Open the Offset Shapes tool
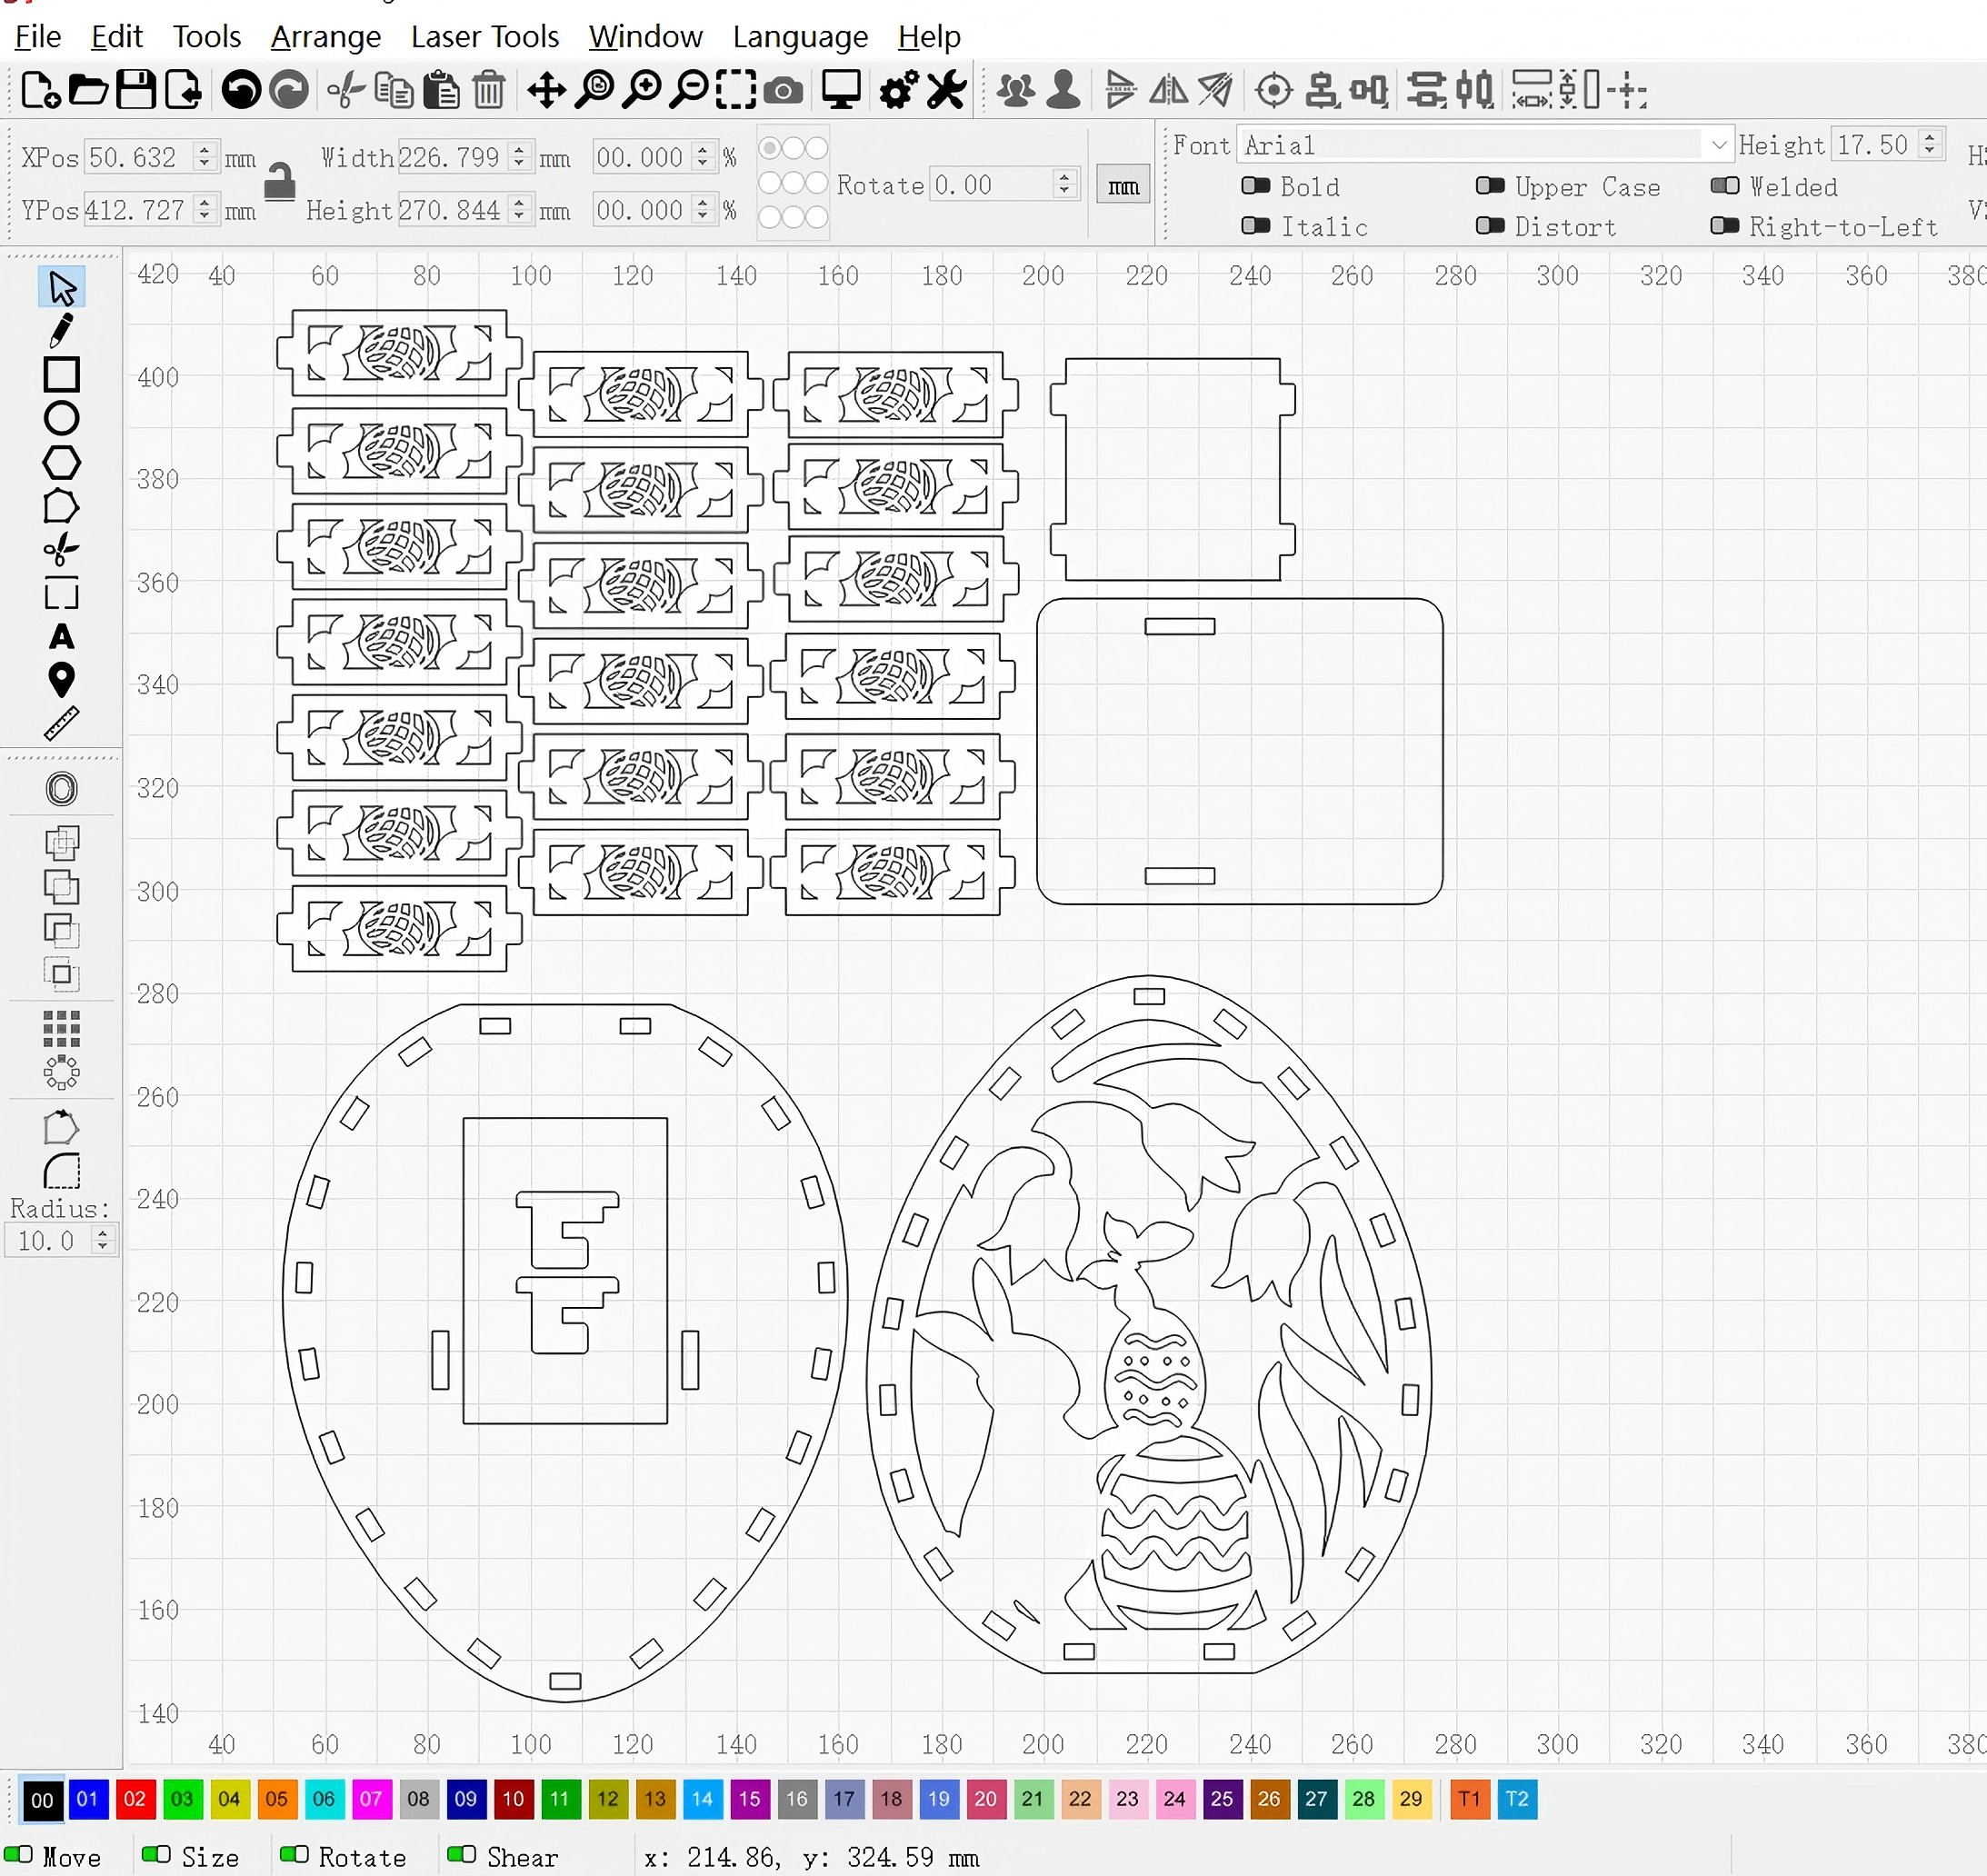1987x1876 pixels. point(61,789)
